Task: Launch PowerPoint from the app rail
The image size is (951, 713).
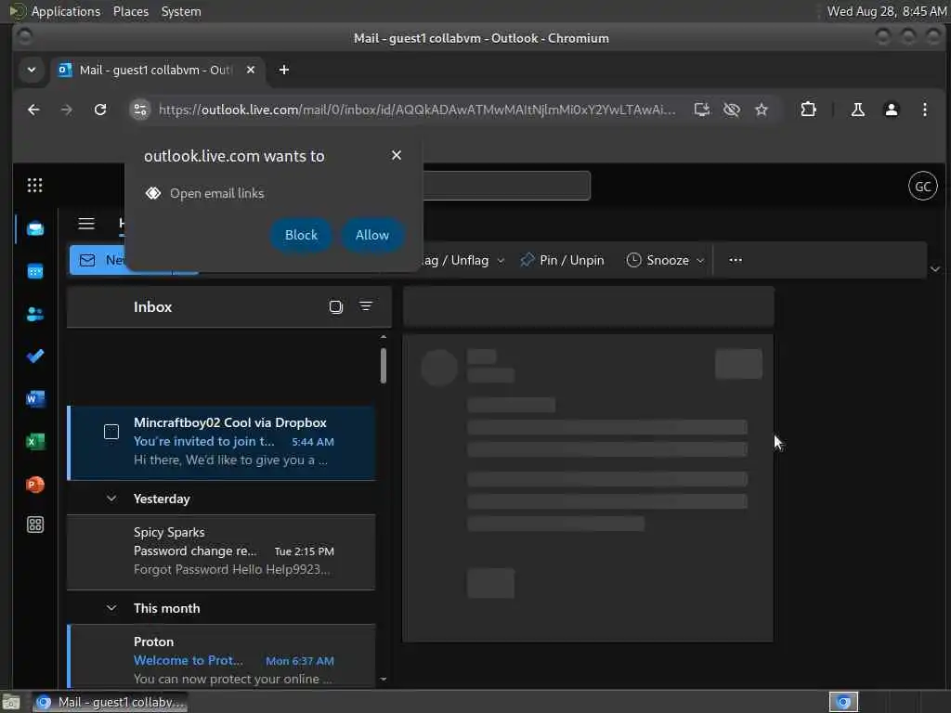Action: coord(35,485)
